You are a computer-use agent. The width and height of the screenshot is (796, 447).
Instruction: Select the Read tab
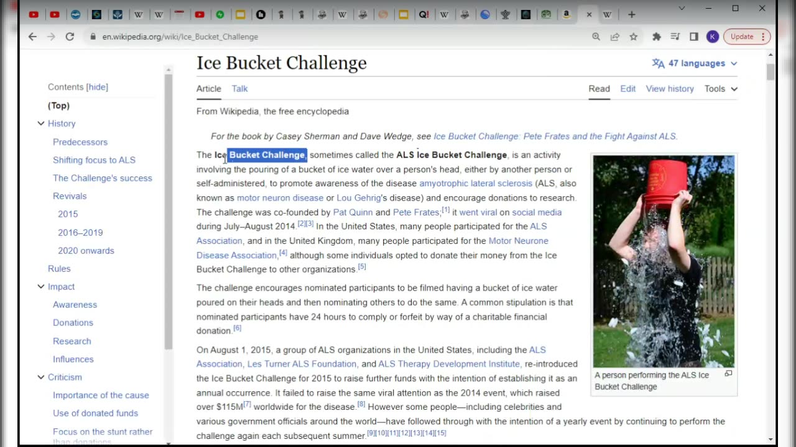(x=599, y=89)
